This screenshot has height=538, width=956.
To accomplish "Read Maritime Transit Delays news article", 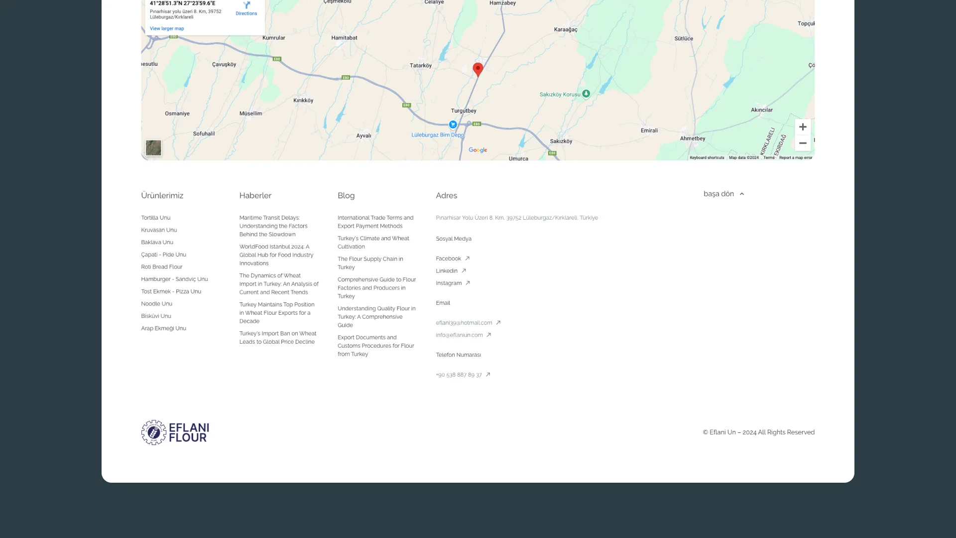I will pos(273,226).
